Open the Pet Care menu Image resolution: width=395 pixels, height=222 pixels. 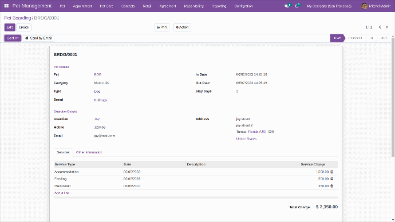(x=106, y=6)
